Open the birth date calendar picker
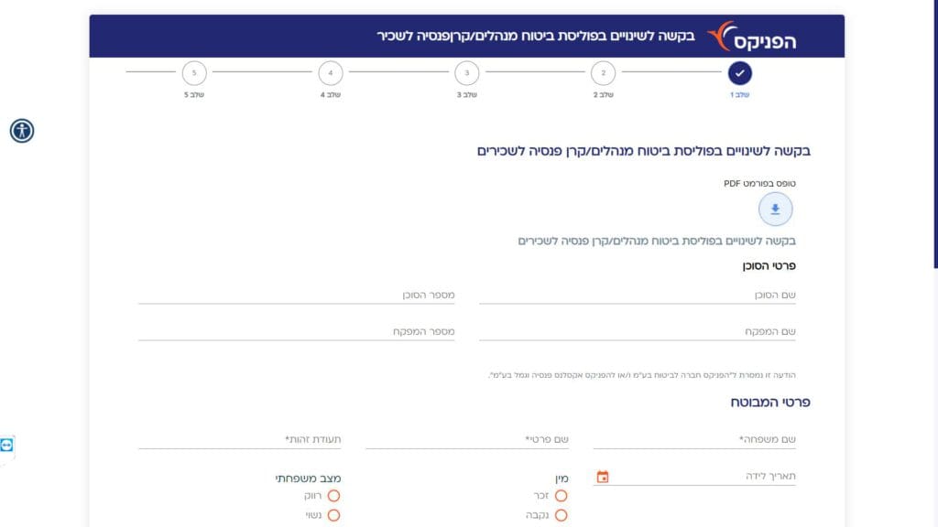938x527 pixels. pyautogui.click(x=603, y=477)
